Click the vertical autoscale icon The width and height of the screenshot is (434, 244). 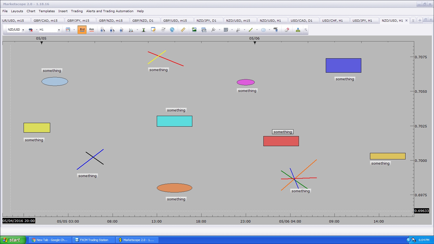143,30
